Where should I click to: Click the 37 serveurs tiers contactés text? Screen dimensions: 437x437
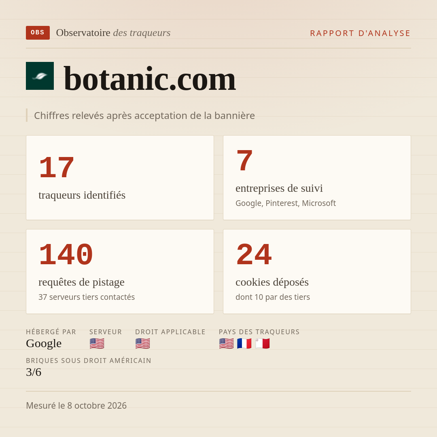[87, 297]
